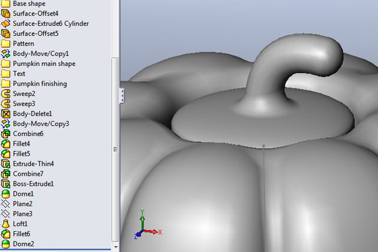Select the Boss-Extrude1 feature icon
Screen dimensions: 378x252
(x=6, y=184)
